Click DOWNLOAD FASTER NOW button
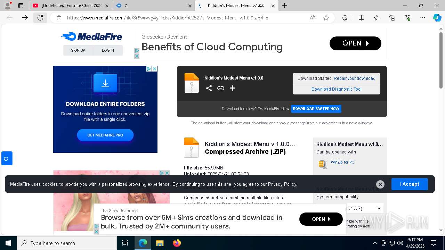Viewport: 445px width, 250px height. coord(316,109)
